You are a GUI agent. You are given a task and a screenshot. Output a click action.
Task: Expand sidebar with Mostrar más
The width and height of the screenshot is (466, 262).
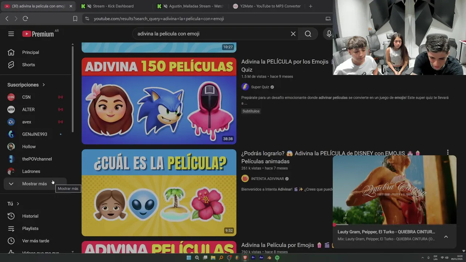(x=36, y=184)
